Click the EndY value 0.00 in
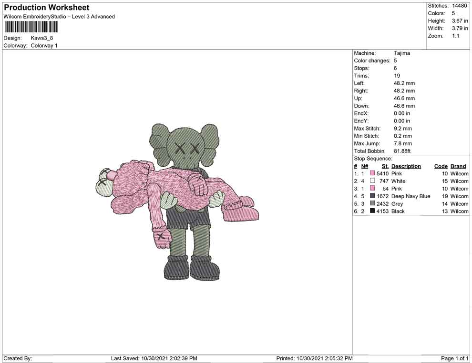This screenshot has height=363, width=472. pos(402,121)
